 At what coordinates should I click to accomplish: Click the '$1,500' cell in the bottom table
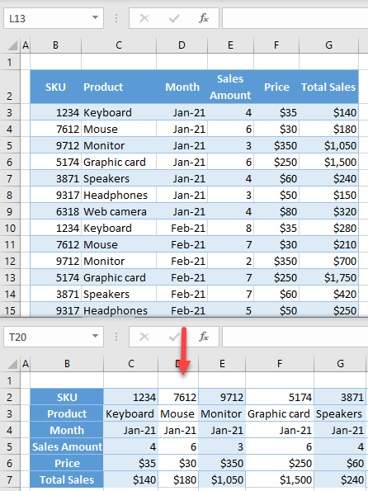coord(280,479)
